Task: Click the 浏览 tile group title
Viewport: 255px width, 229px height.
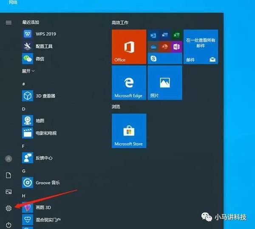Action: [x=116, y=106]
